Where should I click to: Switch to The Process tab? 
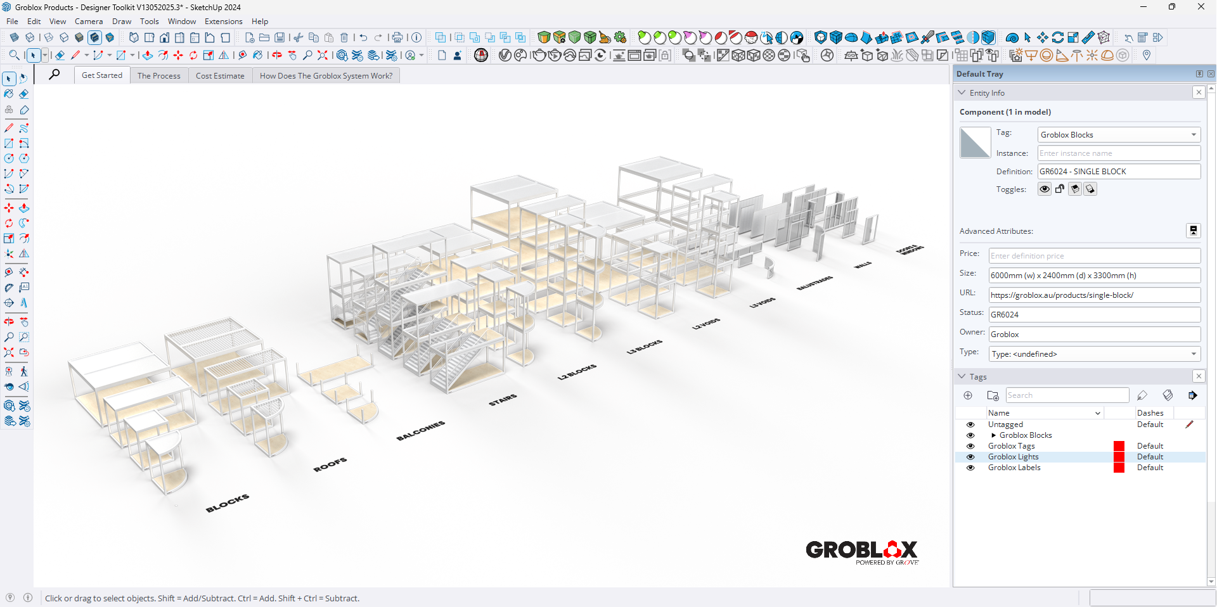[158, 75]
